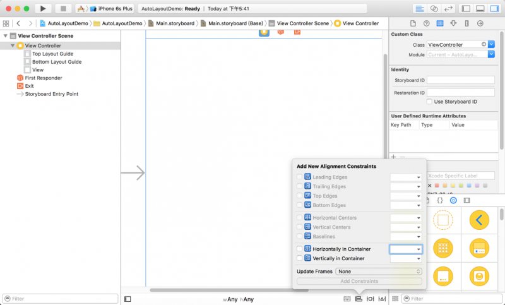Check the Use Storyboard ID box
505x305 pixels.
point(430,101)
